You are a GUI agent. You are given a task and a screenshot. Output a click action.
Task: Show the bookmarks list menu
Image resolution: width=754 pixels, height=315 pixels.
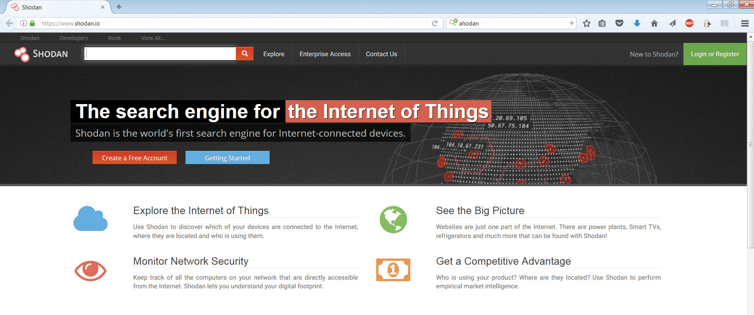tap(602, 23)
